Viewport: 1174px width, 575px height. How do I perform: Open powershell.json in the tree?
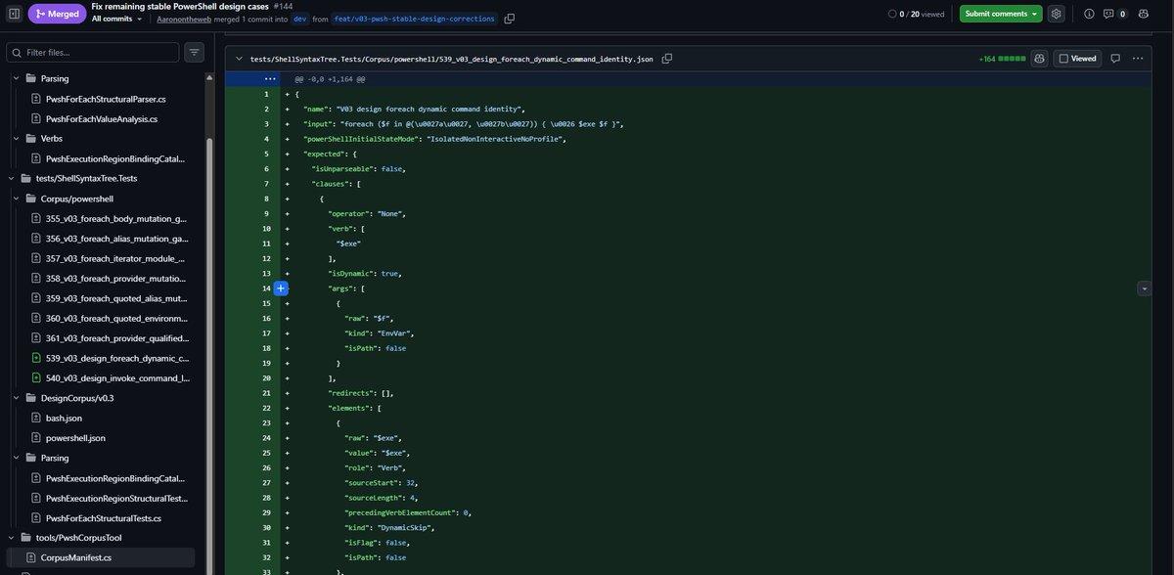[75, 437]
